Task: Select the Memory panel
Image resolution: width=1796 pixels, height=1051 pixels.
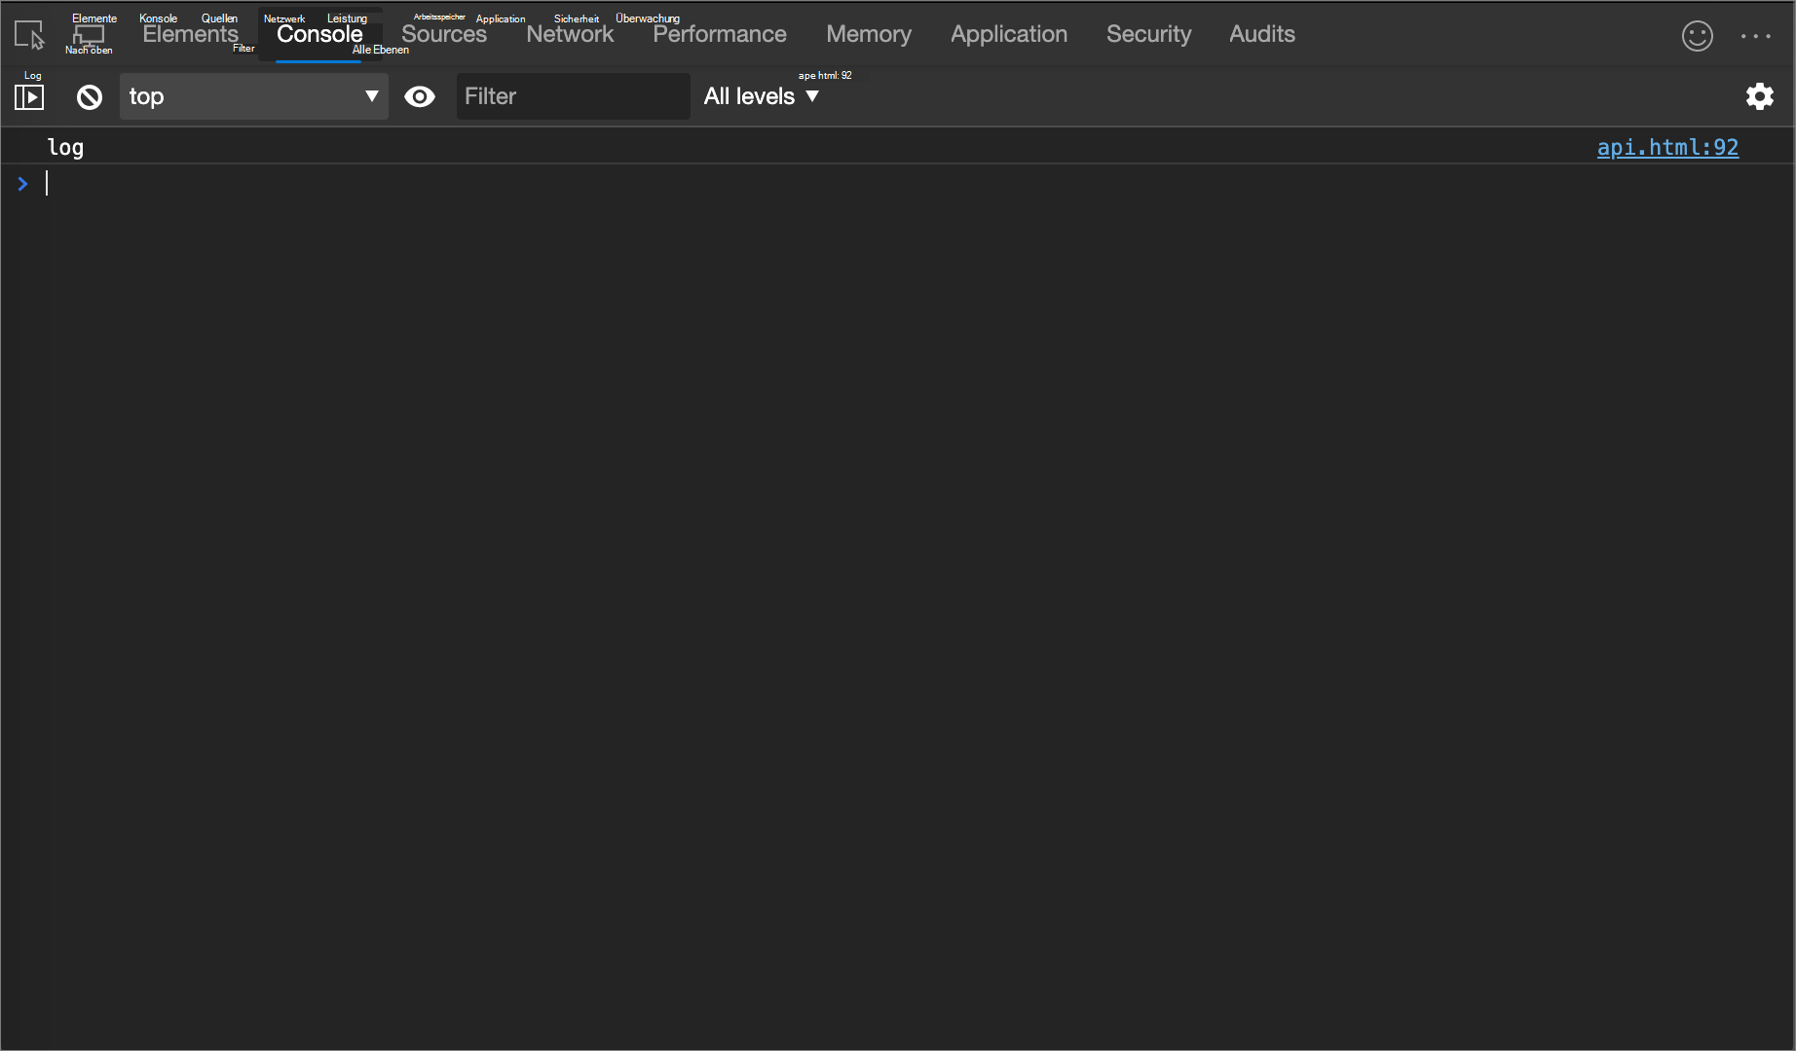Action: 868,34
